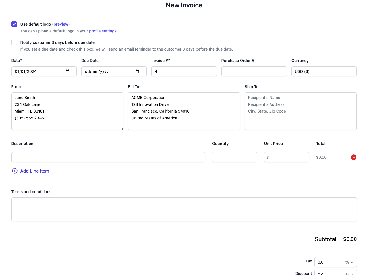Image resolution: width=369 pixels, height=275 pixels.
Task: Click the checked checkbox icon for default logo
Action: tap(14, 24)
